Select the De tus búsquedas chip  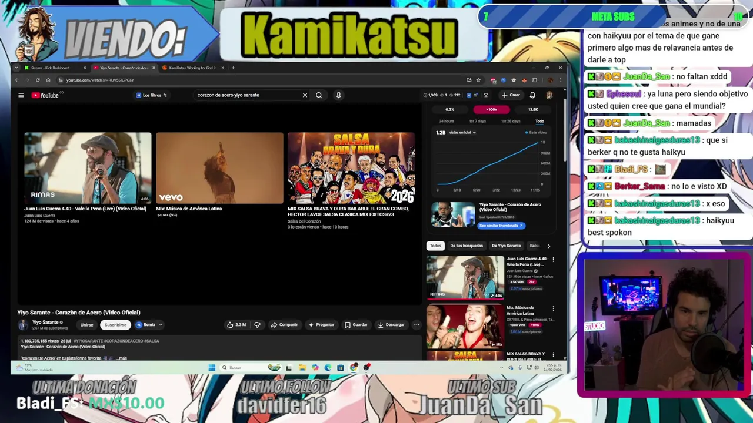pos(467,246)
